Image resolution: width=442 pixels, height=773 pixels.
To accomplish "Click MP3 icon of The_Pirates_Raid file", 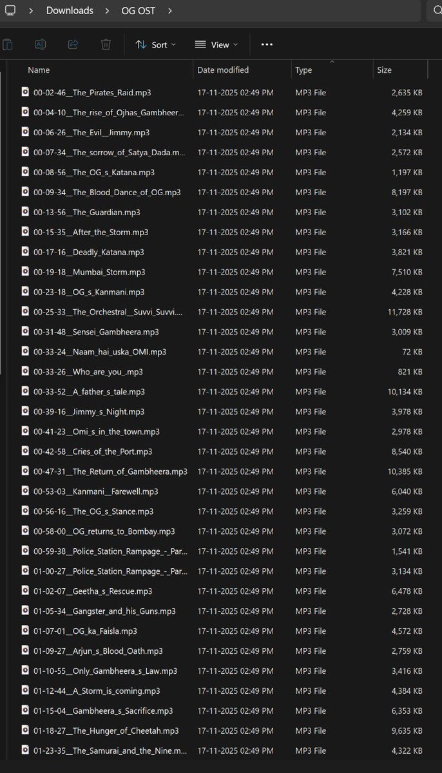I will [25, 92].
